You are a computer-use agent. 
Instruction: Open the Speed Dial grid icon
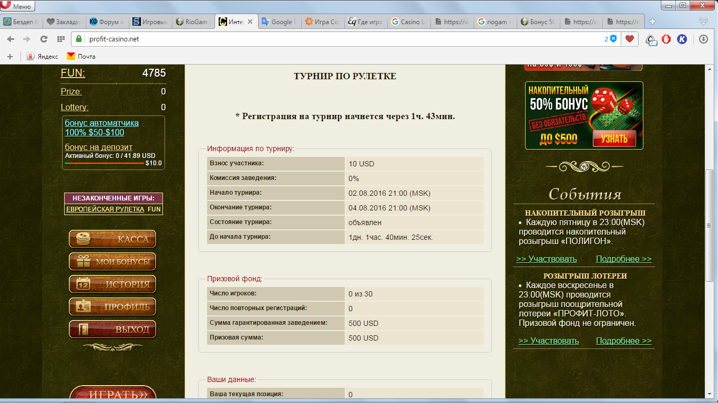[x=61, y=39]
